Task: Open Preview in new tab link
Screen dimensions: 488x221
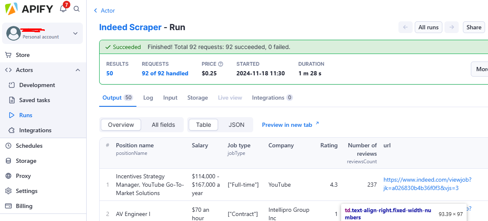Action: coord(291,124)
